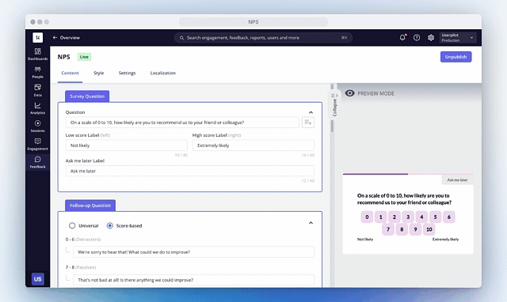507x302 pixels.
Task: Click the Unpublish button
Action: tap(456, 57)
